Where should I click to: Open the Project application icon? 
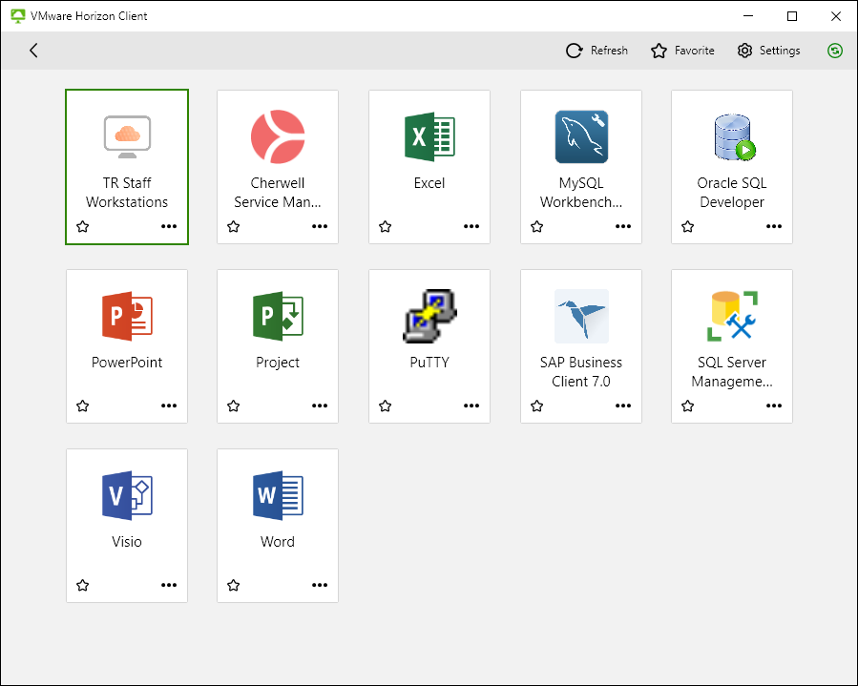(278, 316)
